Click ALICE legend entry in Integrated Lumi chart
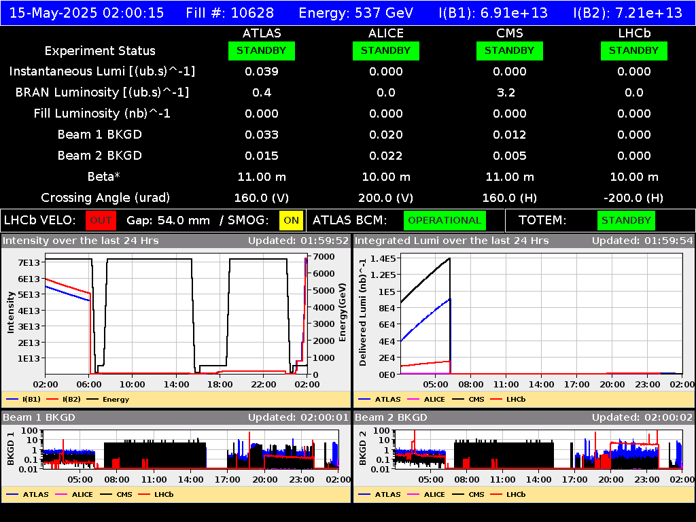 pyautogui.click(x=426, y=399)
